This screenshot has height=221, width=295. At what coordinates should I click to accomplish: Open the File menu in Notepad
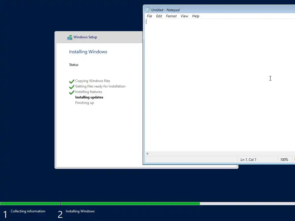[x=150, y=16]
